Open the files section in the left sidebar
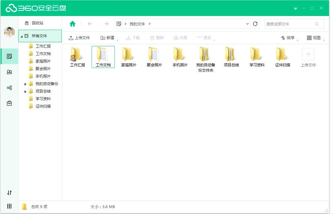 pos(9,56)
